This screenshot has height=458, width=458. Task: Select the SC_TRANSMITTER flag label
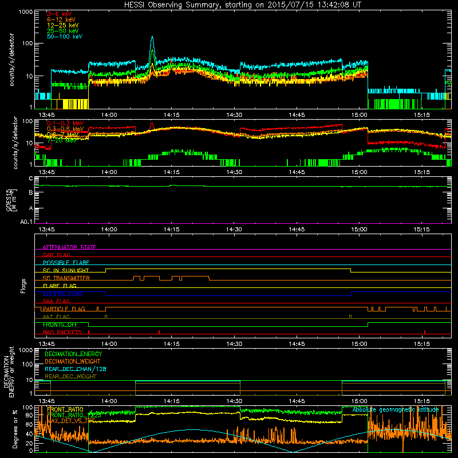click(66, 278)
